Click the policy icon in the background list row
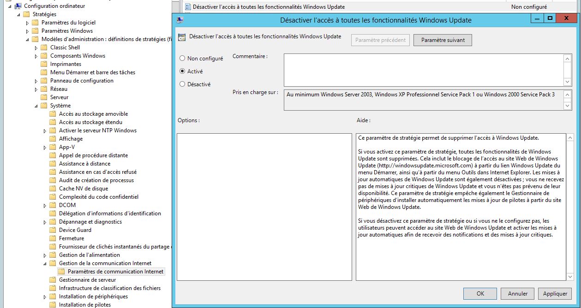 tap(188, 7)
